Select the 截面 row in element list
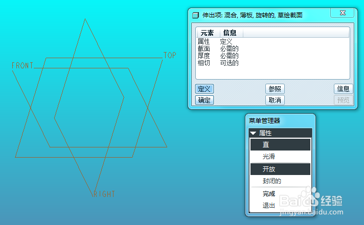Viewport: 364px width, 225px height. click(x=272, y=48)
